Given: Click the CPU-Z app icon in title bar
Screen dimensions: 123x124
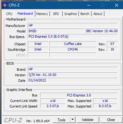Looking at the screenshot, I should point(5,5).
